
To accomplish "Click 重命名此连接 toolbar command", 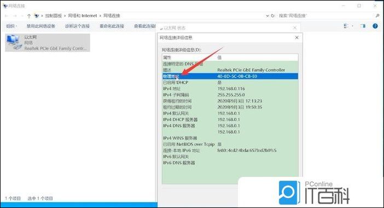I will point(112,26).
